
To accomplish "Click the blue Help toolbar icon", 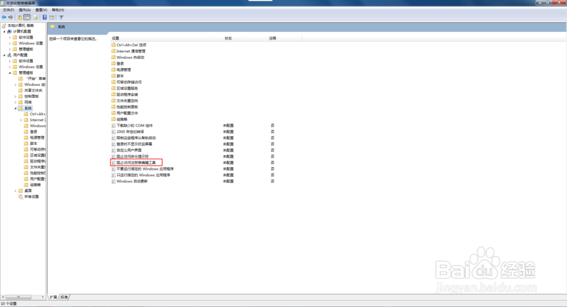I will coord(44,17).
